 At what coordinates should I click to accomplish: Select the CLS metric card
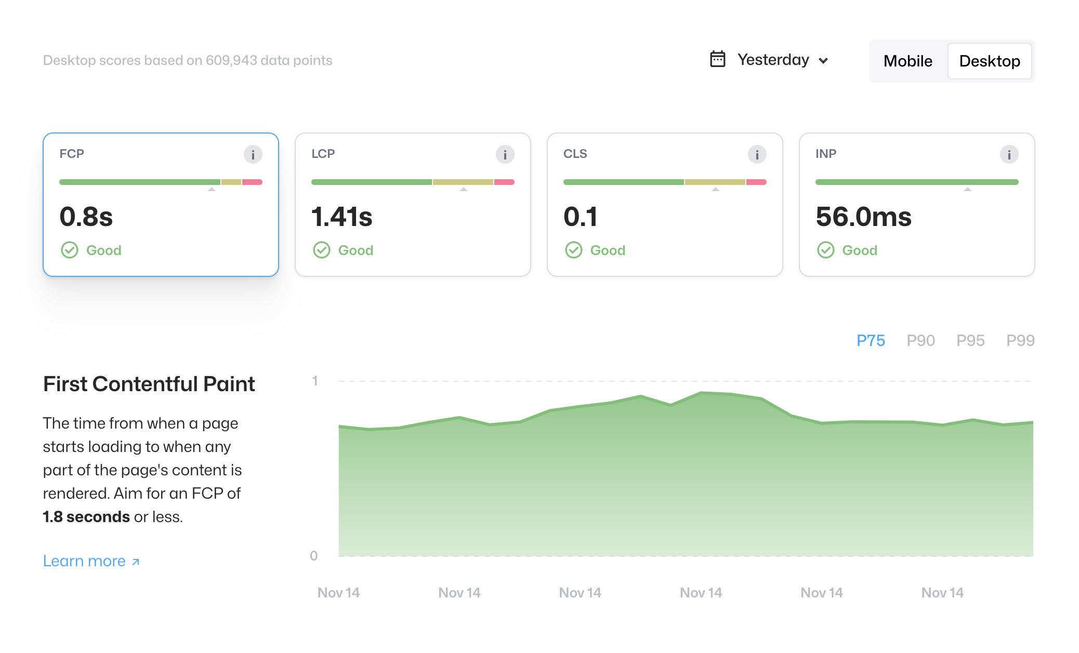click(665, 205)
